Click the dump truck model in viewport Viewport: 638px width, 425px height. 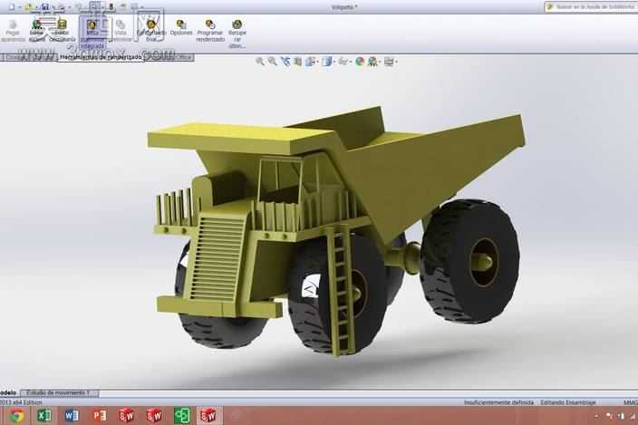coord(335,230)
